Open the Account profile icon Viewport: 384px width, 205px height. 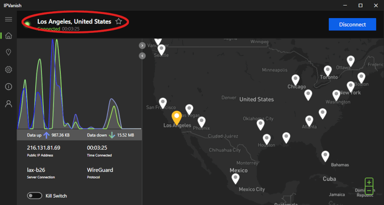tap(9, 104)
